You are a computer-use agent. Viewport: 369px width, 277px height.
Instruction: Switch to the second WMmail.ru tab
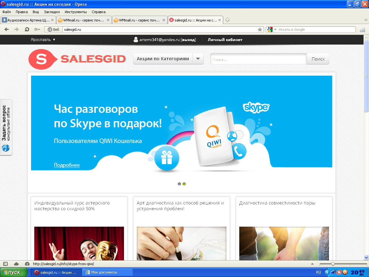pos(140,20)
